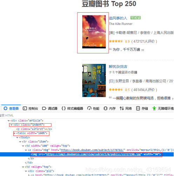Open the img3.doubanio.com image src link

coord(93,154)
